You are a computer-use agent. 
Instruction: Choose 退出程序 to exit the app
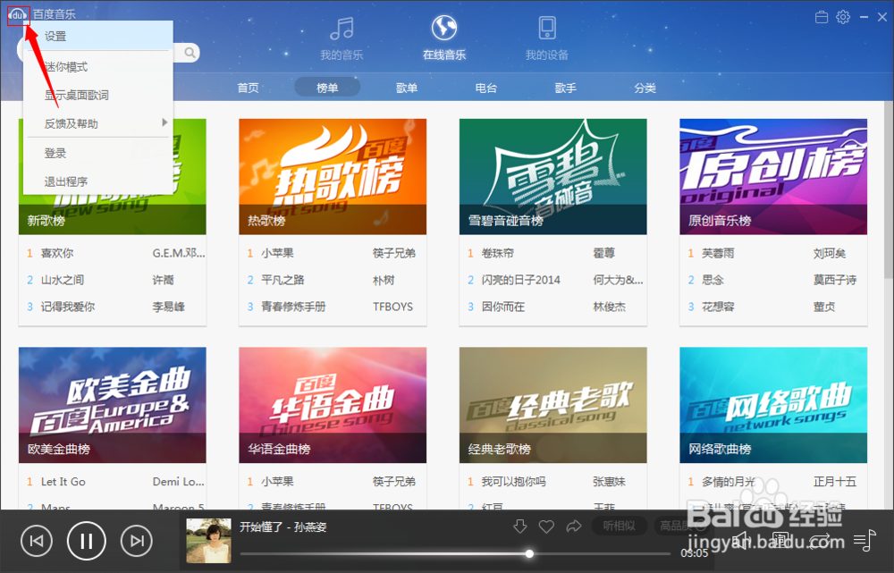[x=98, y=181]
